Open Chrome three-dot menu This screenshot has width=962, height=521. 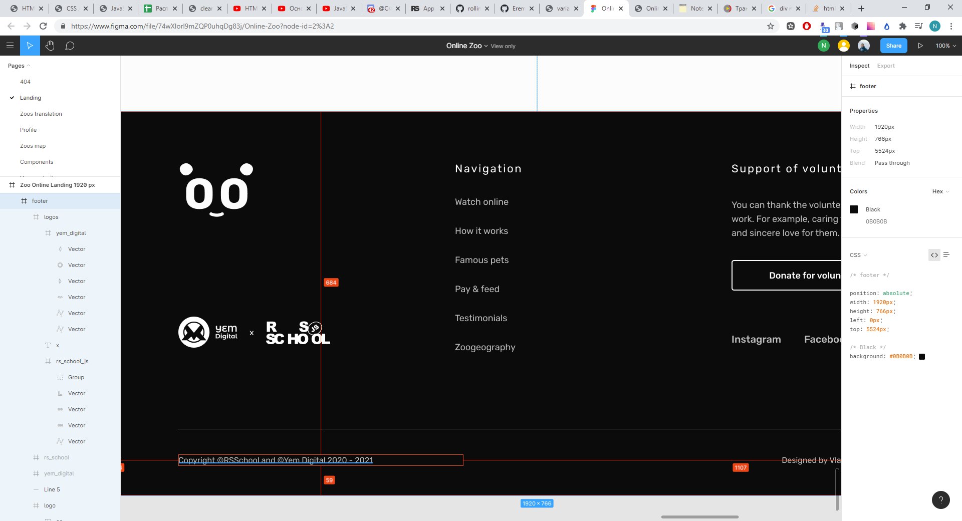(x=951, y=26)
